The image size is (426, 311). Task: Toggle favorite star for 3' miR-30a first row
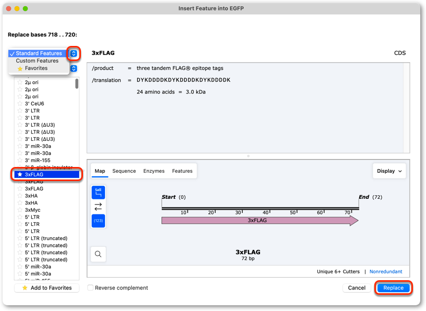pos(20,146)
